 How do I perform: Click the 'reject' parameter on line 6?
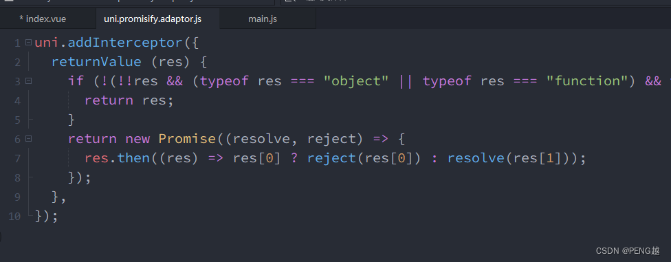click(x=331, y=139)
